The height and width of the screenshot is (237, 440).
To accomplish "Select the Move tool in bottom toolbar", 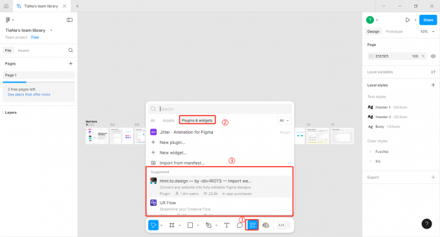I will 153,225.
